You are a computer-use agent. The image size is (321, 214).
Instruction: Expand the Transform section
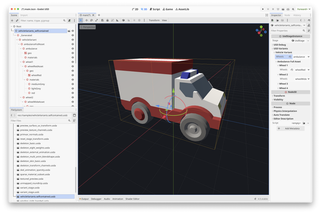(x=291, y=96)
